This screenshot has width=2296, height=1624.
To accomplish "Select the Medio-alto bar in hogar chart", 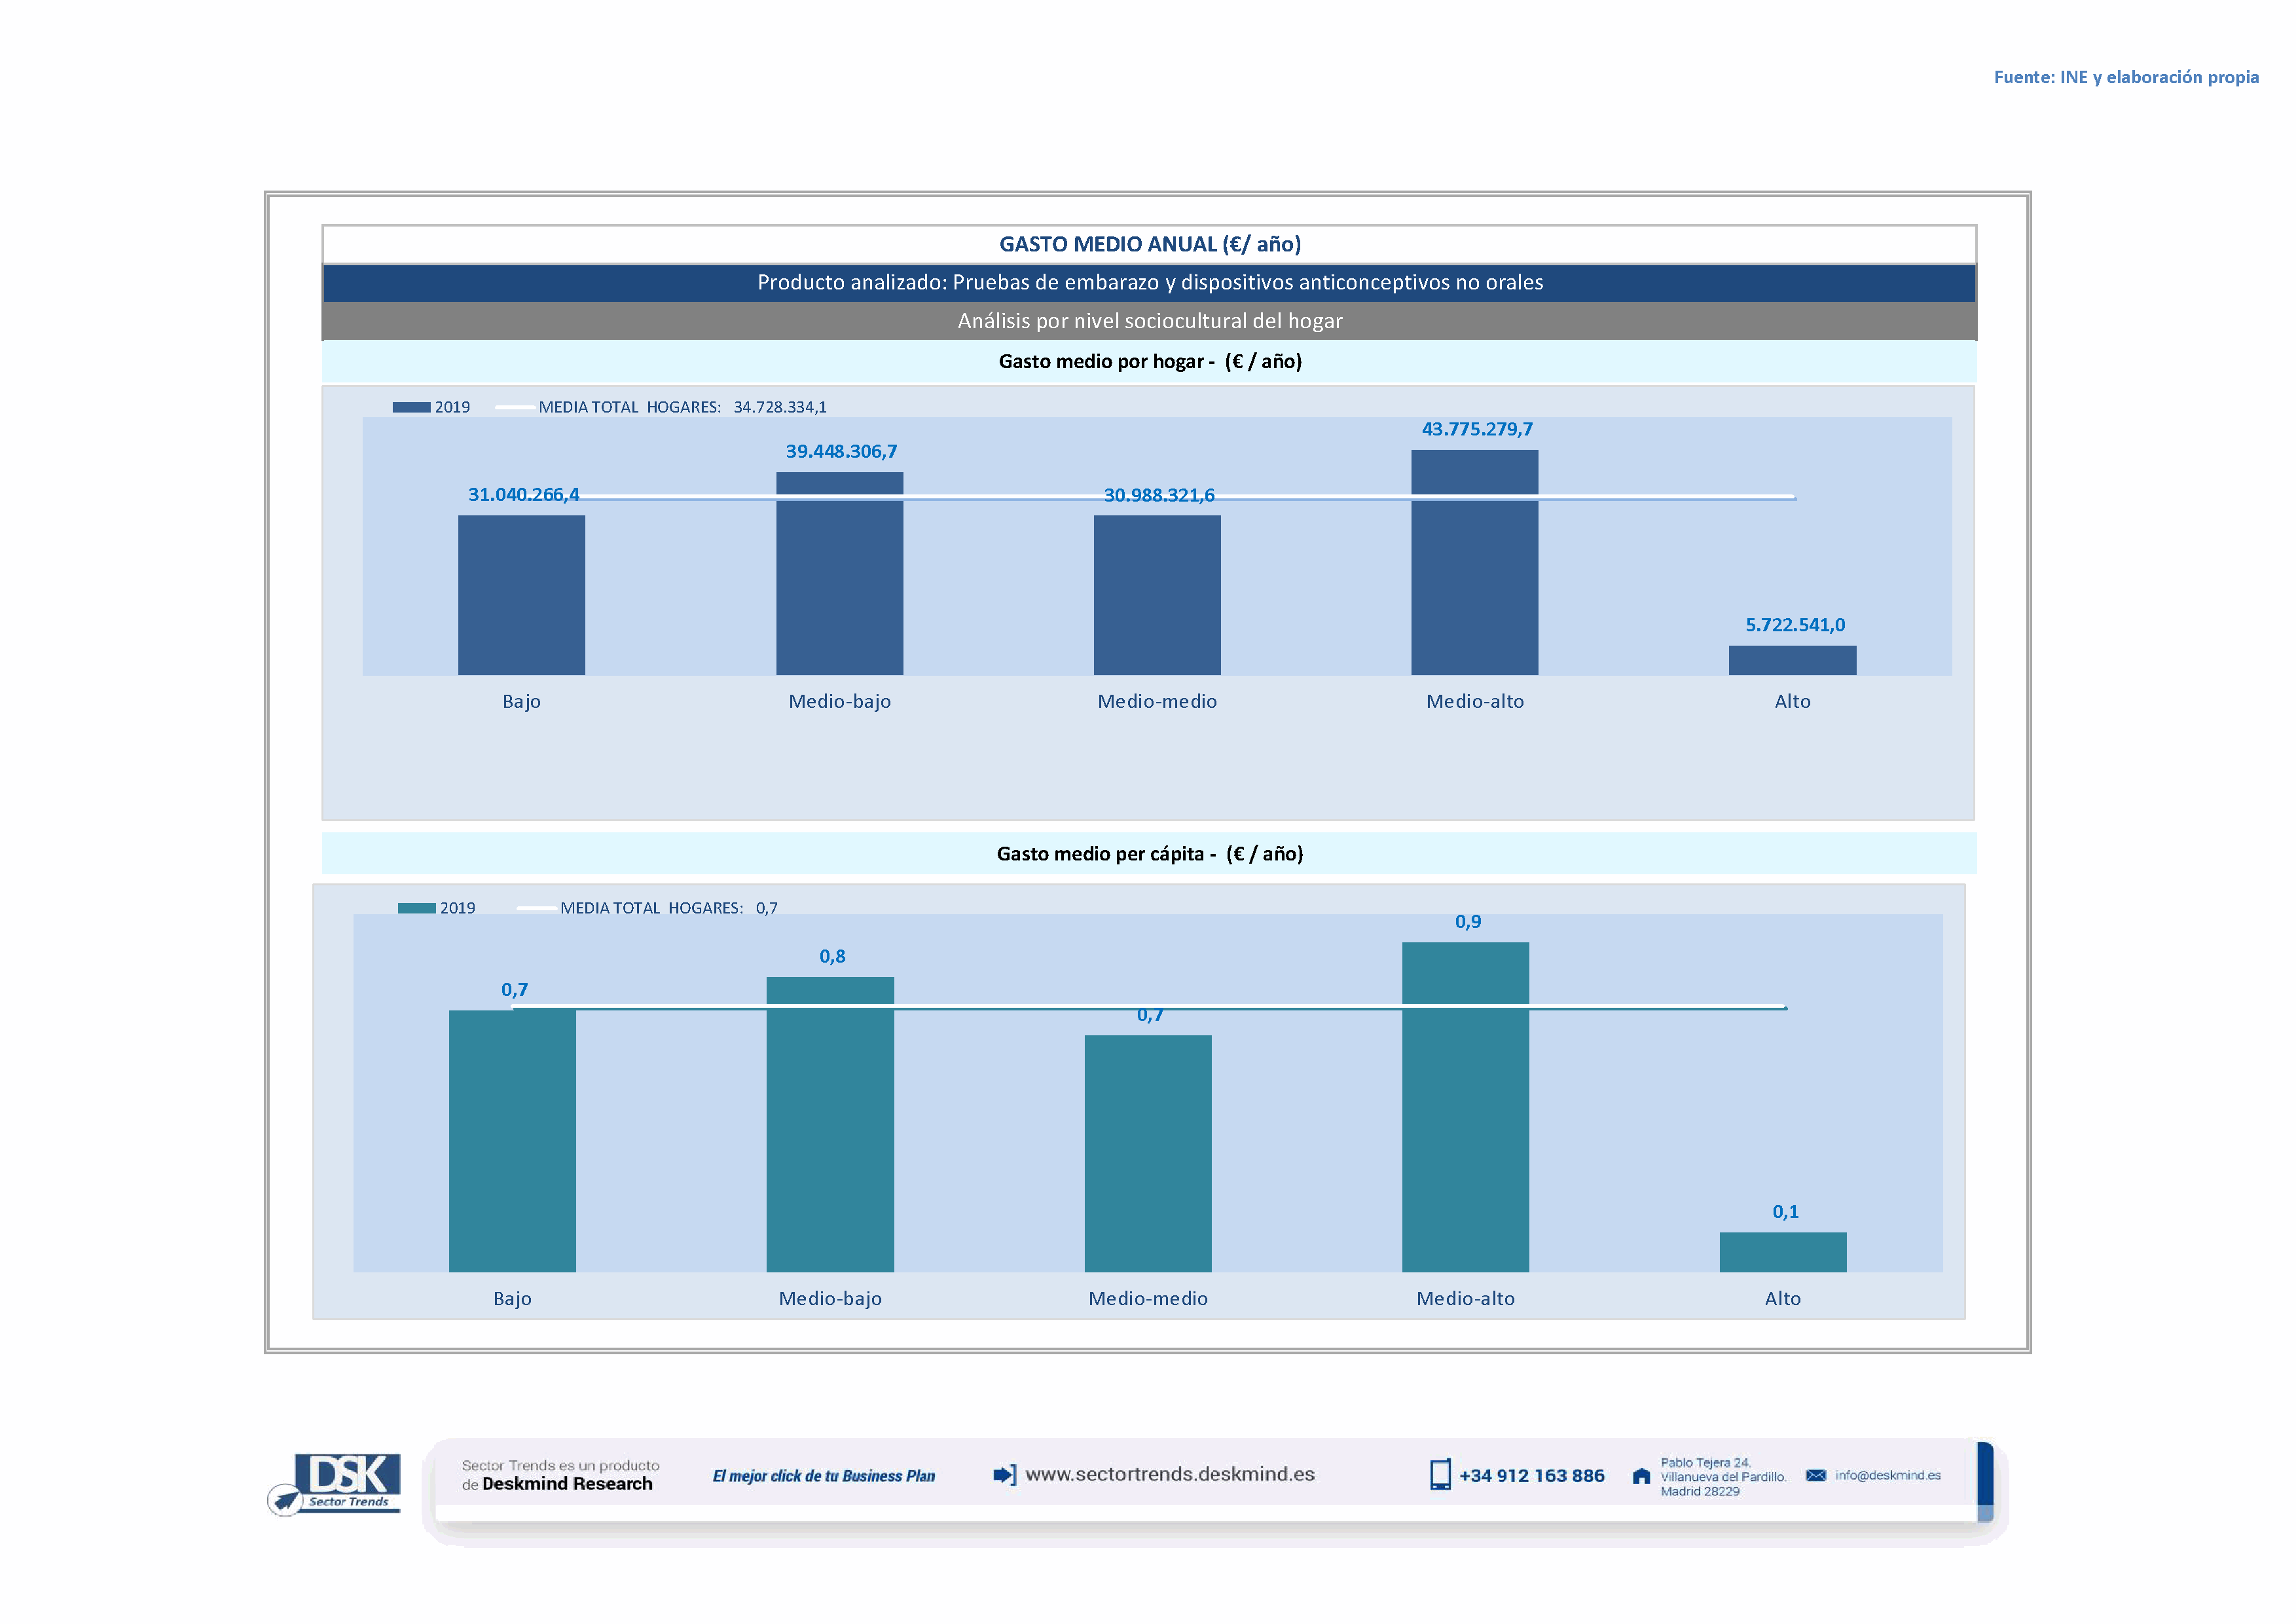I will tap(1474, 580).
